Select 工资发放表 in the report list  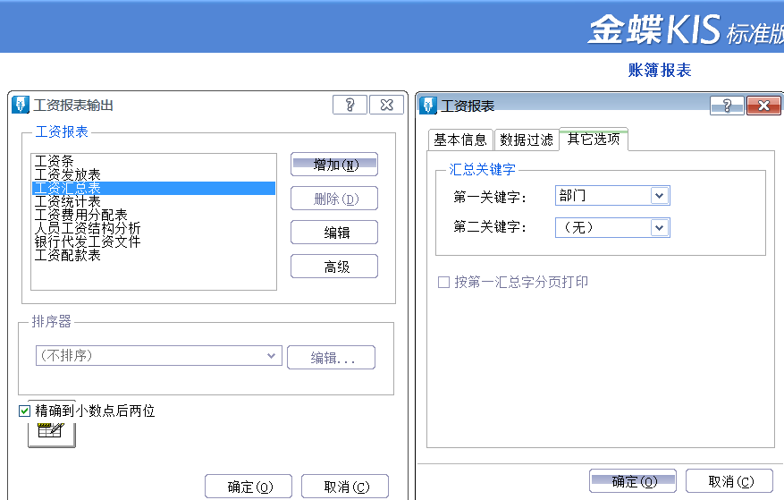(154, 174)
